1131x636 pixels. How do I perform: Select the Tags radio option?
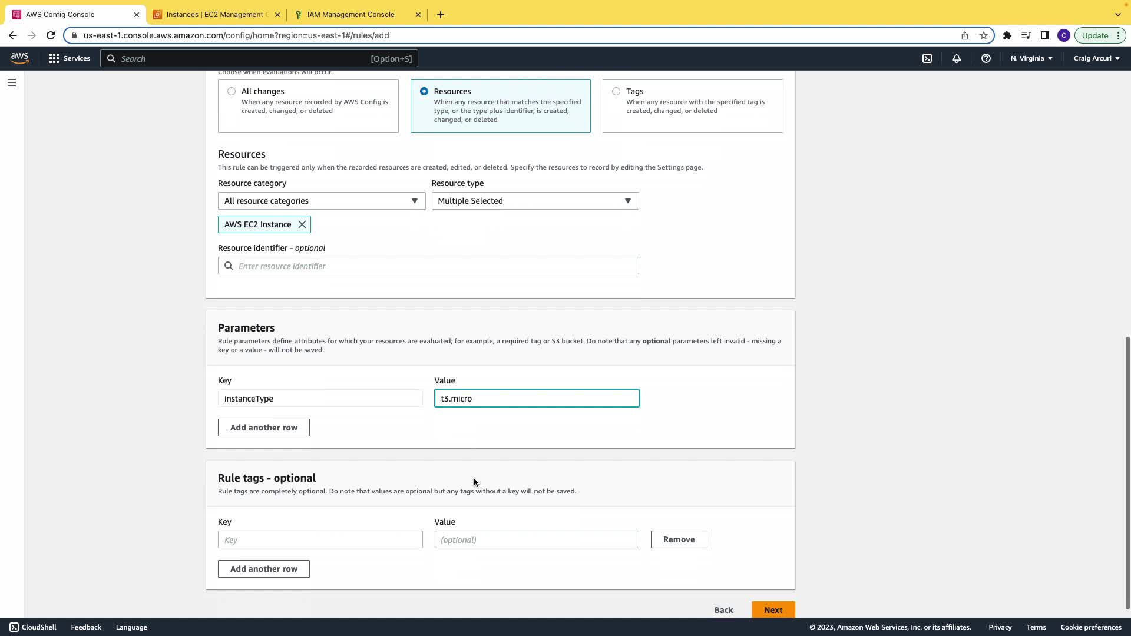tap(616, 91)
